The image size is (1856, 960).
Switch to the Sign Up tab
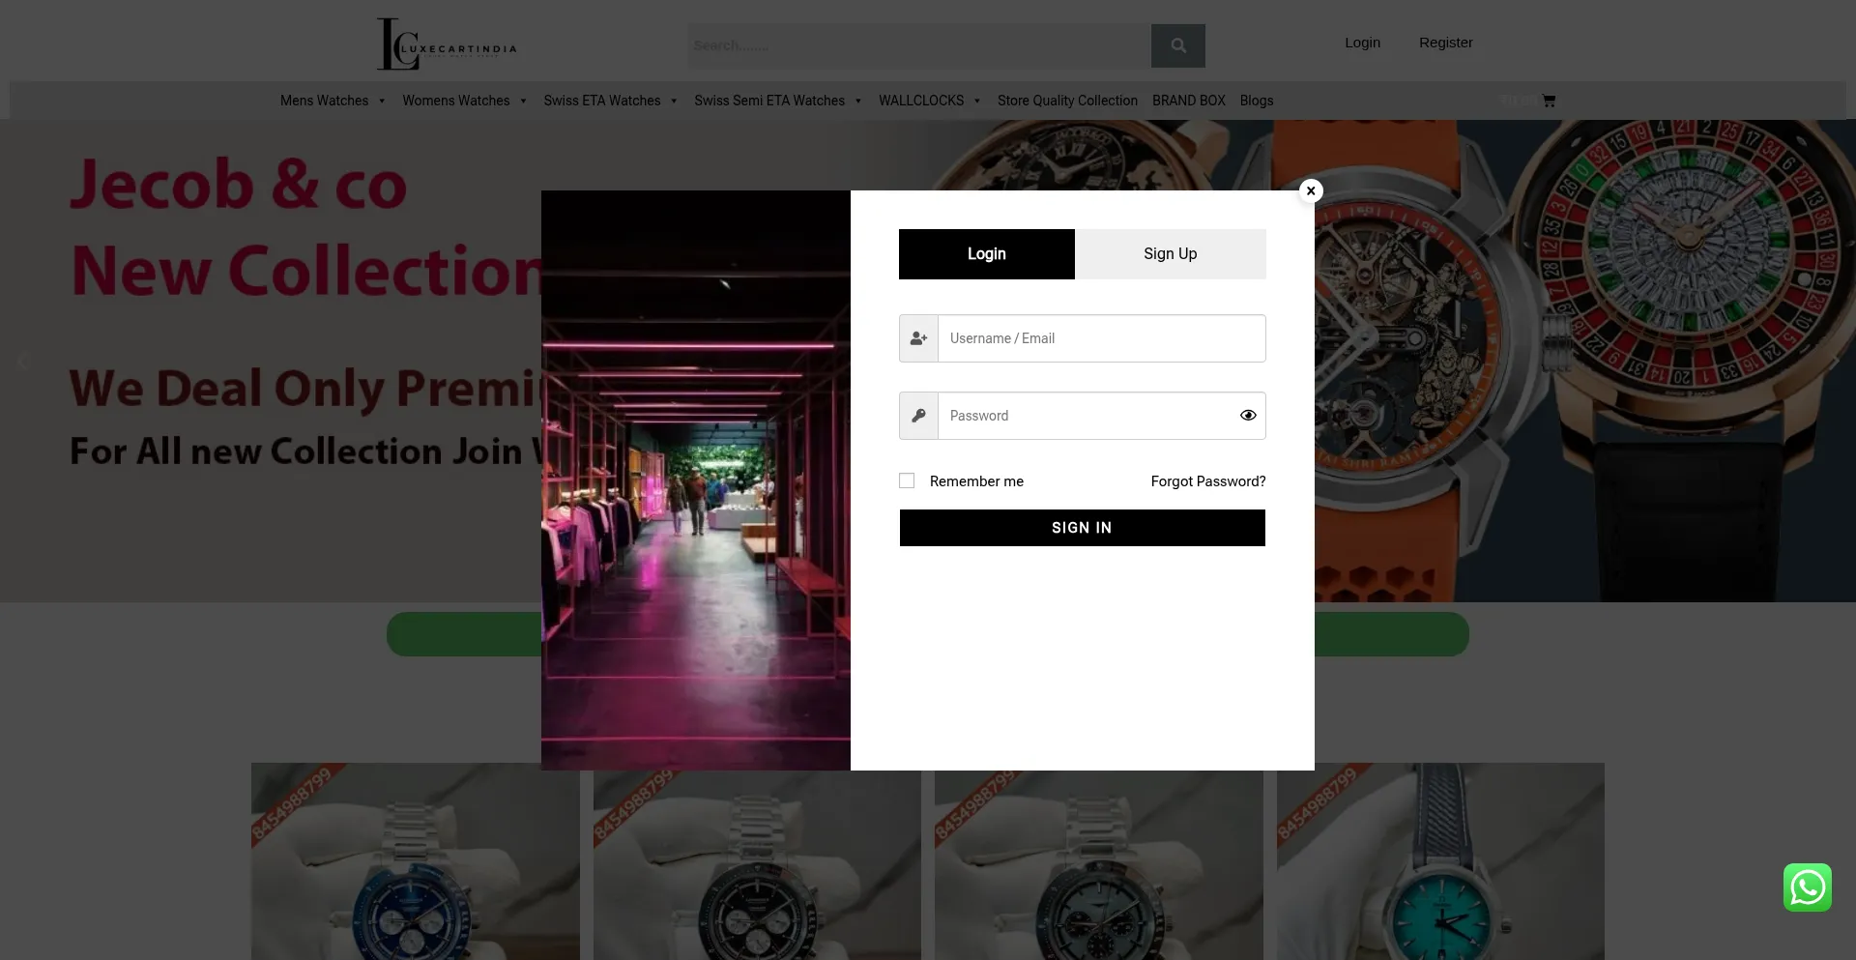[x=1171, y=254]
